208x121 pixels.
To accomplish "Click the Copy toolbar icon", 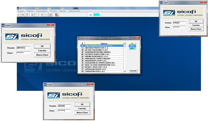I will click(23, 15).
